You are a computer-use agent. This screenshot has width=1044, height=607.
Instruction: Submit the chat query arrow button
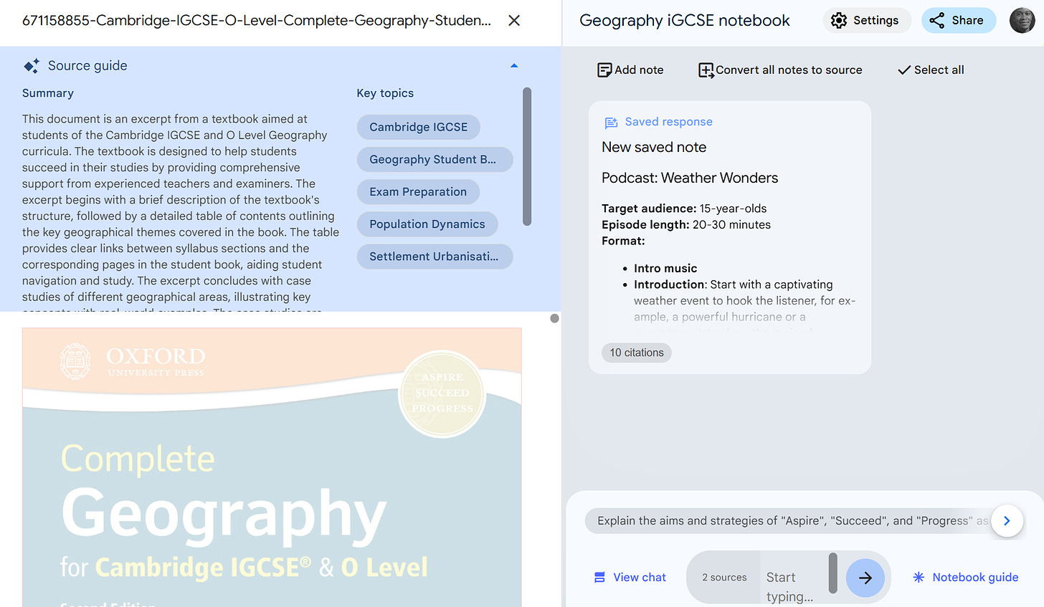tap(865, 578)
